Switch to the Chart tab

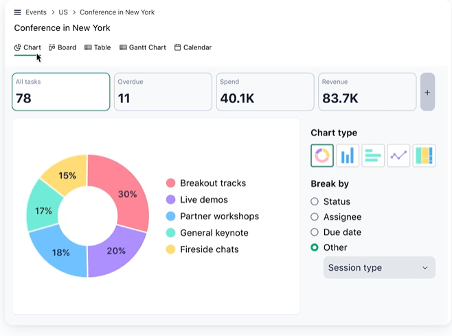pyautogui.click(x=27, y=47)
